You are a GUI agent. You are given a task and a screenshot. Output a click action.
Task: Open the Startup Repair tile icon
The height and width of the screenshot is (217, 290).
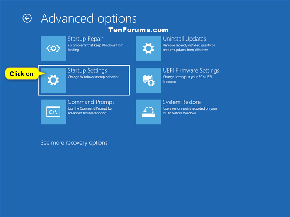(x=53, y=49)
